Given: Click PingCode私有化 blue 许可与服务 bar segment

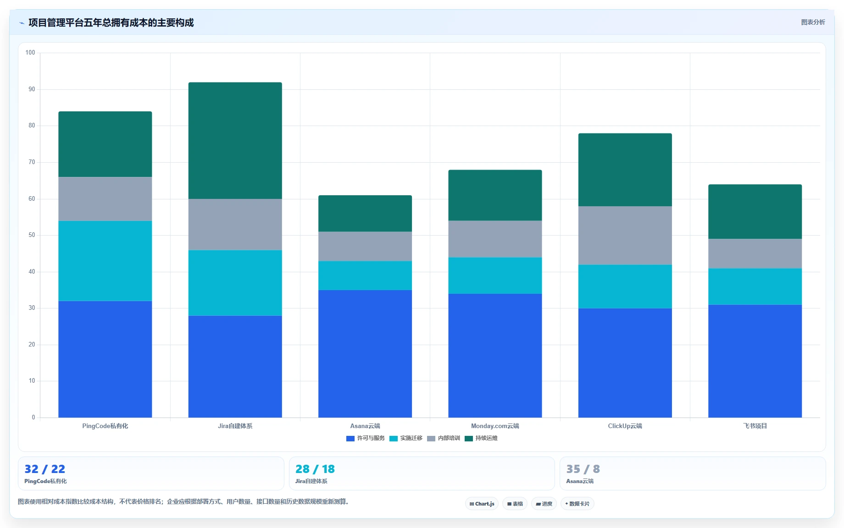Looking at the screenshot, I should (x=105, y=359).
